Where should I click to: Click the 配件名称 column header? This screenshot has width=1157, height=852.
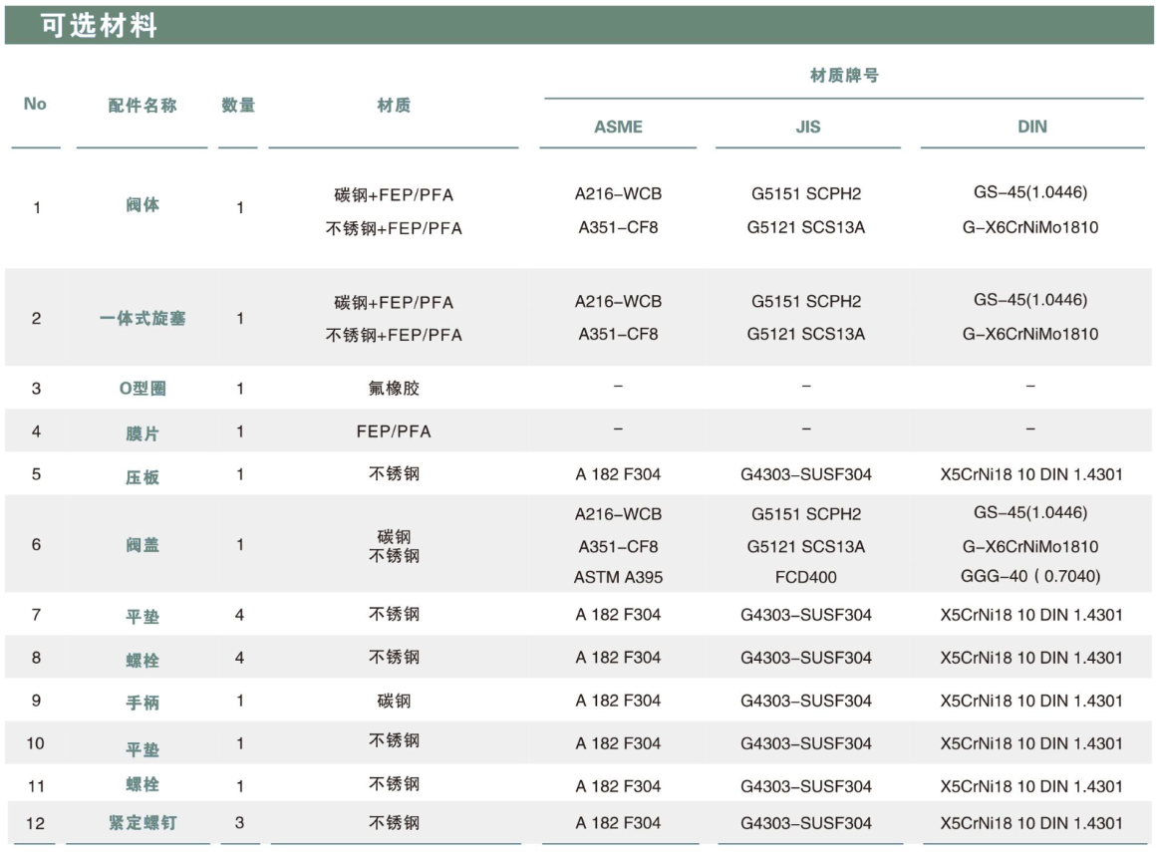click(143, 105)
